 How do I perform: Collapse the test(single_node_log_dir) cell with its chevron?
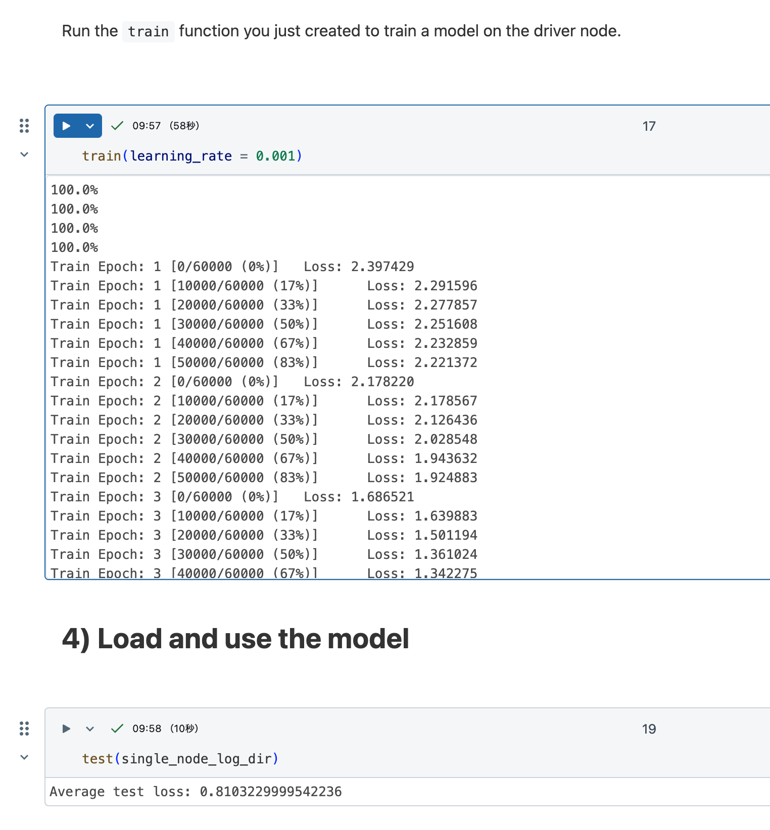tap(24, 757)
